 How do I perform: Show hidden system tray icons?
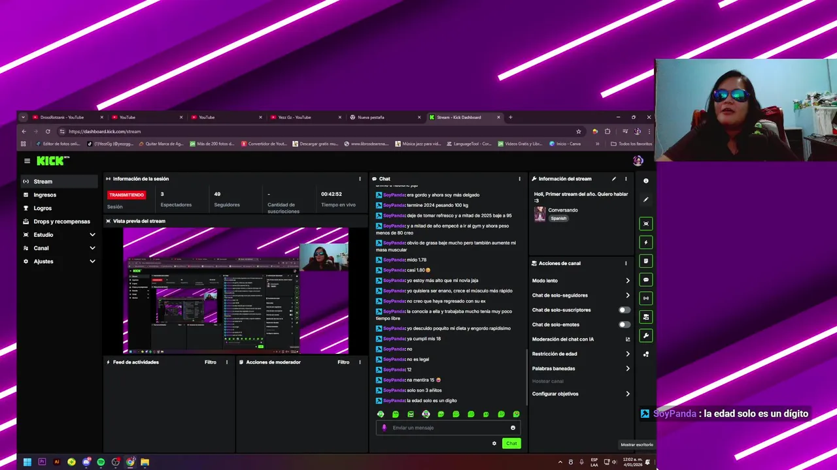[560, 462]
